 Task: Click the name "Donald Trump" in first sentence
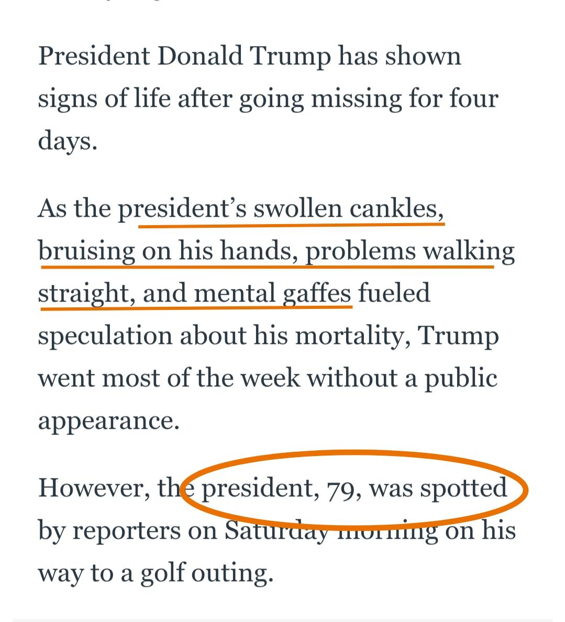coord(243,56)
